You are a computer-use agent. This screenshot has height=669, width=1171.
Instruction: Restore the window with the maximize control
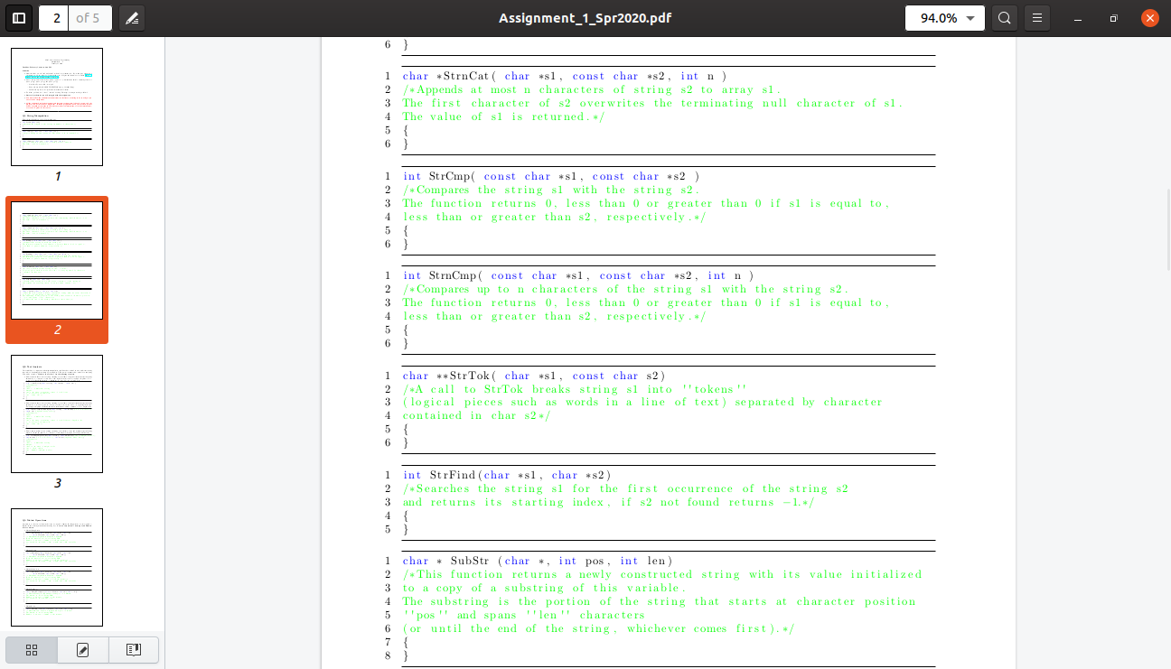point(1113,17)
